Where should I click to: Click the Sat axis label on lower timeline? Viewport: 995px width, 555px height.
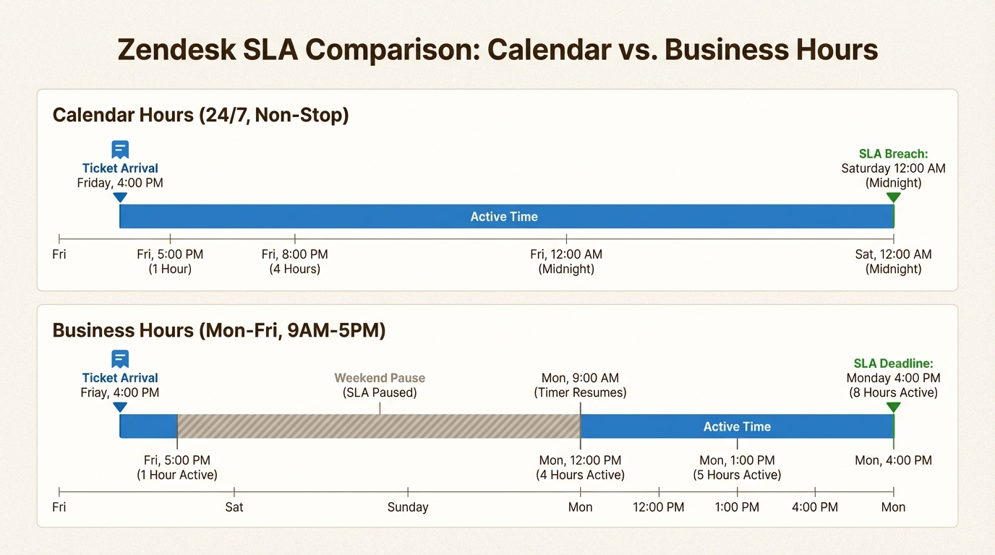[234, 507]
